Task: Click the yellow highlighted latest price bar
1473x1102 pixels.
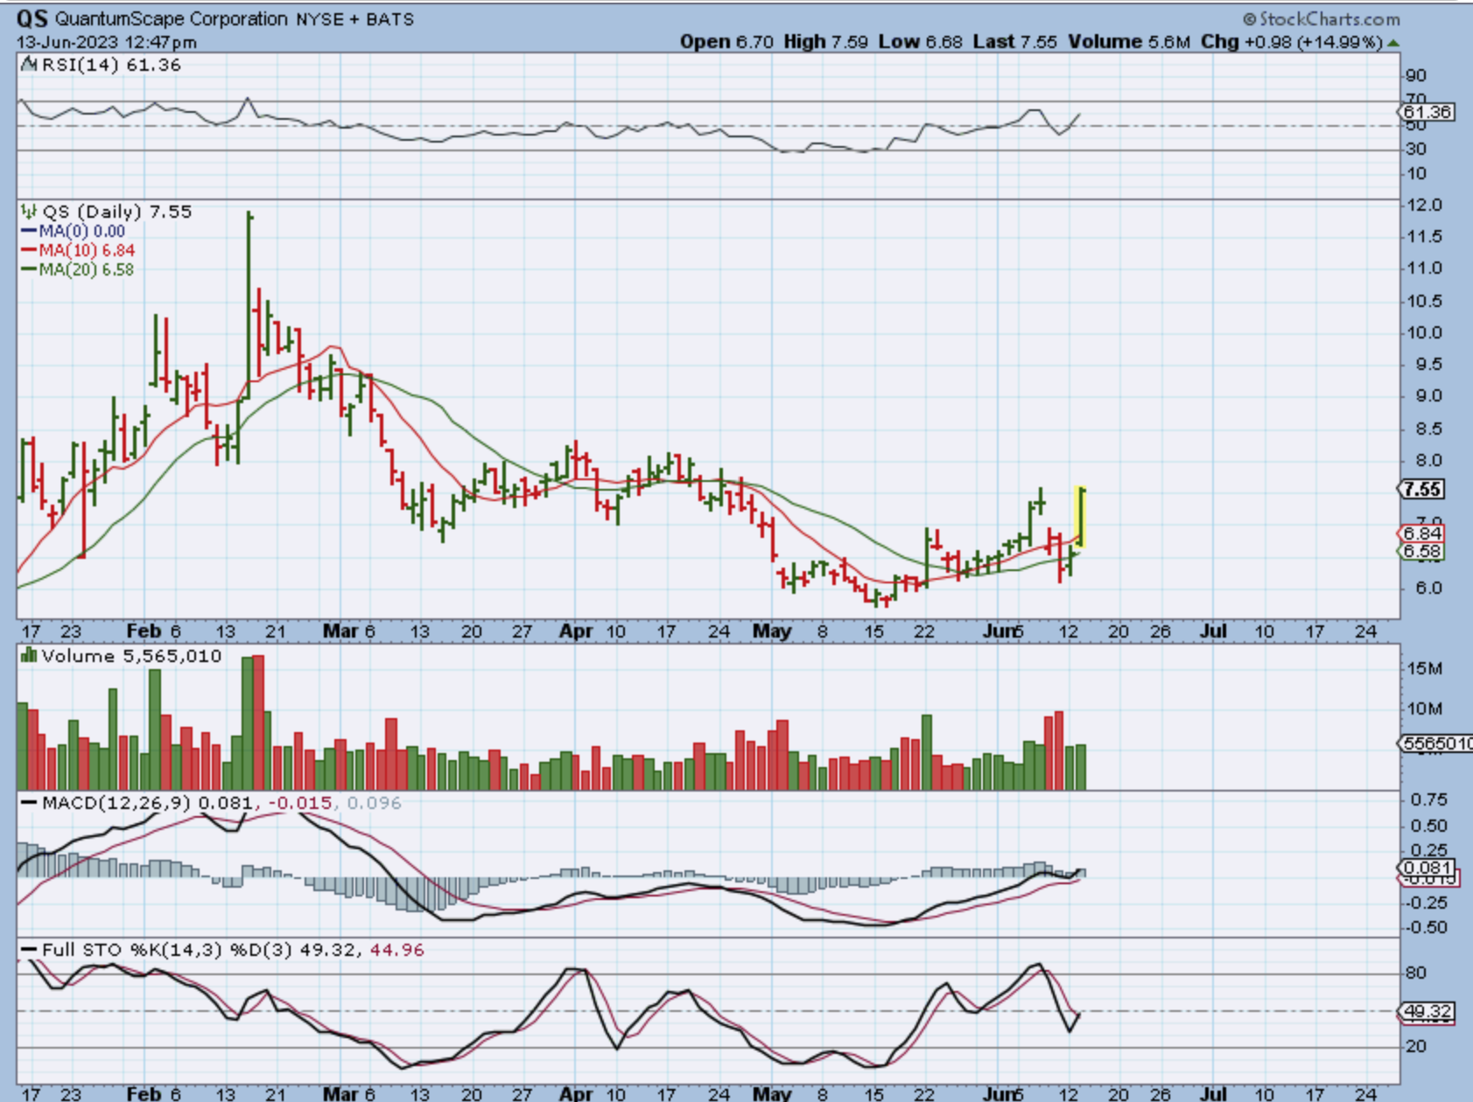Action: pyautogui.click(x=1081, y=516)
